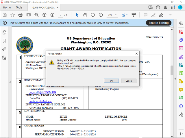The height and width of the screenshot is (138, 185).
Task: Open more tools ellipsis menu
Action: coord(171,15)
